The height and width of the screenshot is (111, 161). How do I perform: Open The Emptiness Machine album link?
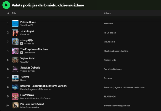click(x=116, y=51)
